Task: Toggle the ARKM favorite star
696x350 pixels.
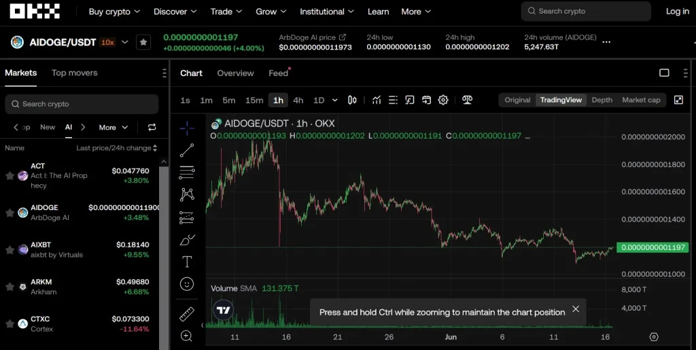Action: 10,287
